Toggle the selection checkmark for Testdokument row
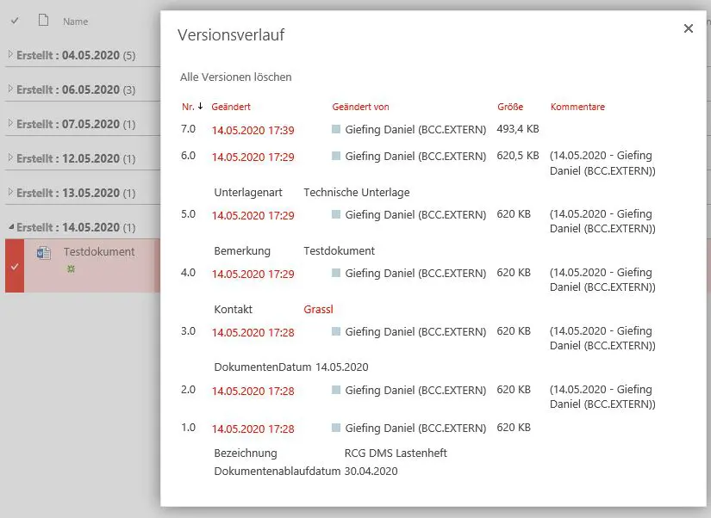Image resolution: width=711 pixels, height=518 pixels. coord(14,266)
